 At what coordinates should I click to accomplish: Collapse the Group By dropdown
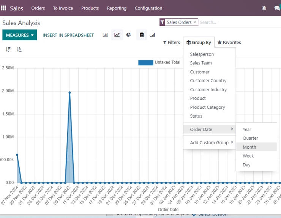199,43
